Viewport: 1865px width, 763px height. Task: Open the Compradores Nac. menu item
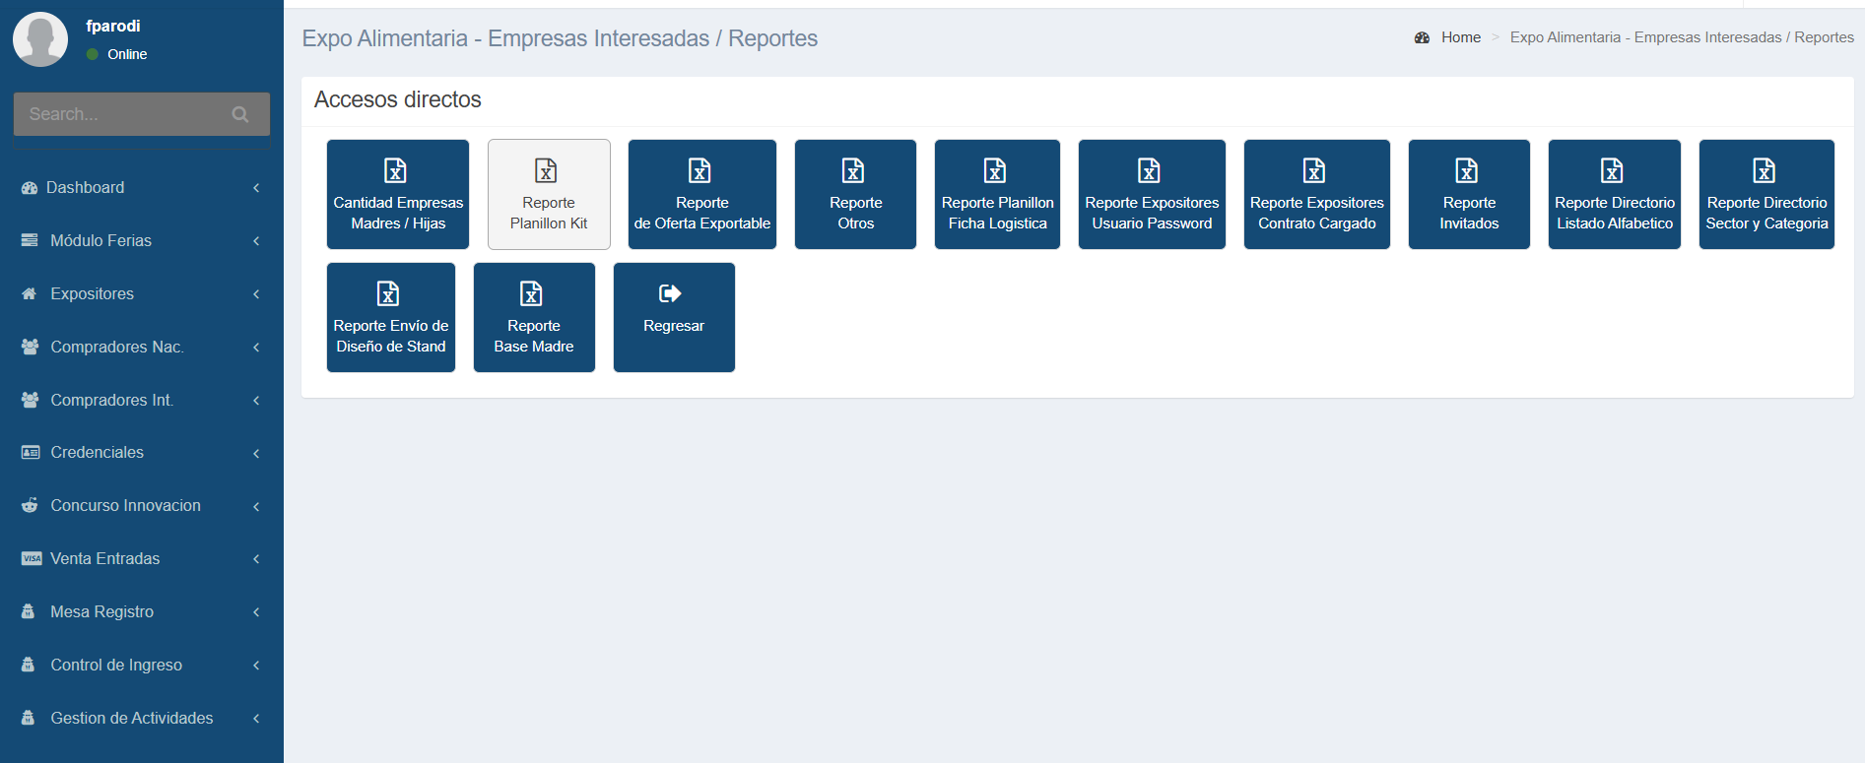pos(116,347)
